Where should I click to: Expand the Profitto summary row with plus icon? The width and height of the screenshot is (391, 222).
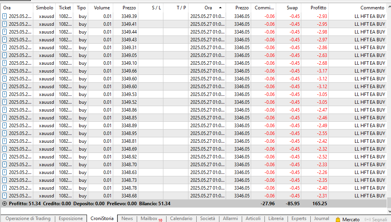coord(4,204)
